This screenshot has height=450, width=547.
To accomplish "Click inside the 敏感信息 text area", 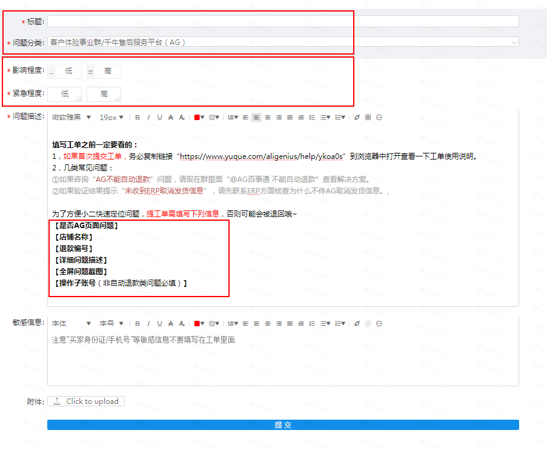I will (283, 358).
